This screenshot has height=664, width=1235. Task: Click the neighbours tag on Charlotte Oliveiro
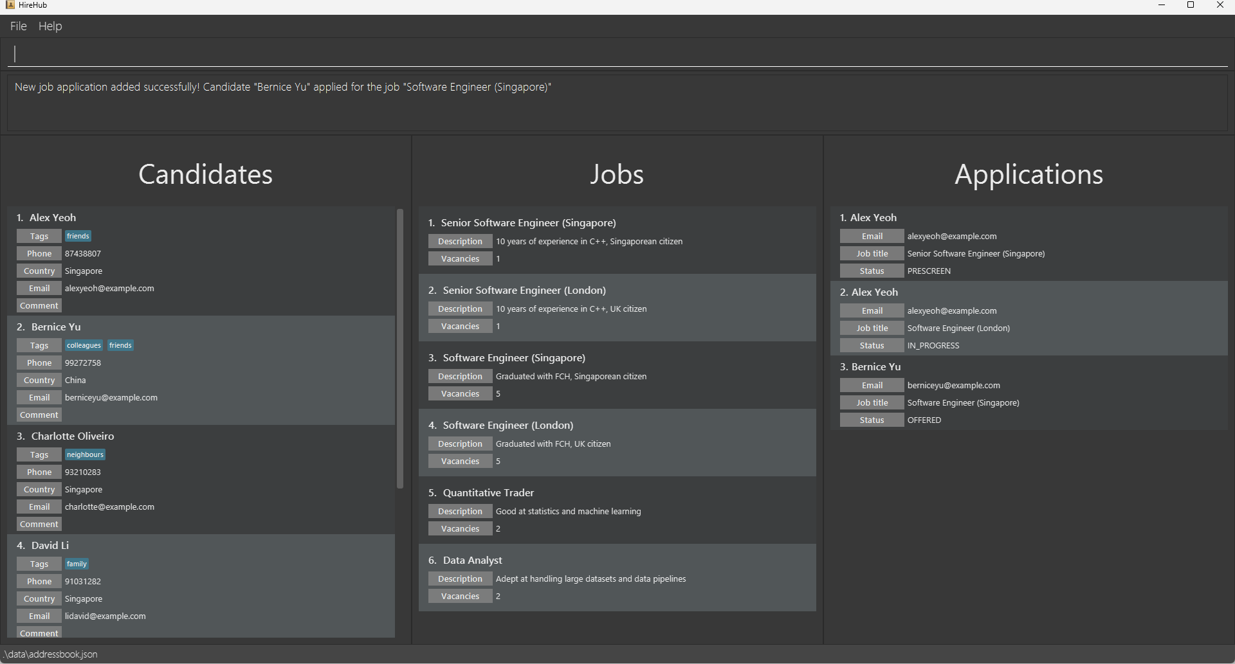(85, 455)
